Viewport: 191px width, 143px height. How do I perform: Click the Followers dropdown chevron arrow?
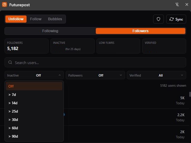(121, 75)
